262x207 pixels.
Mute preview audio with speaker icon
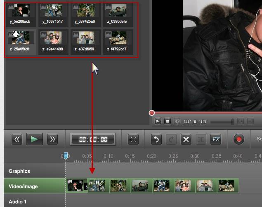177,121
